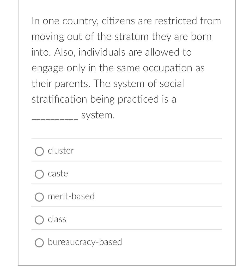The width and height of the screenshot is (250, 267).
Task: Click the "class" answer label text
Action: pos(57,219)
